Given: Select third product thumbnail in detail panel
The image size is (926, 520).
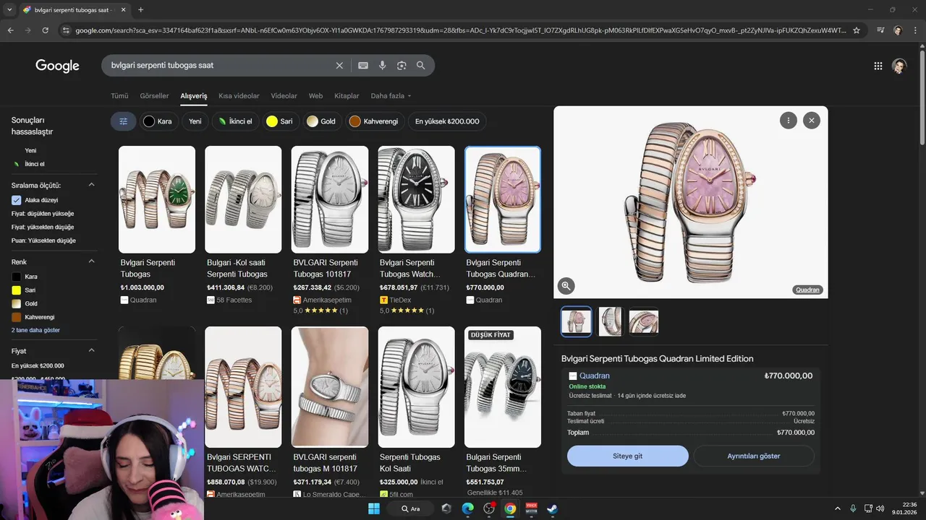Looking at the screenshot, I should tap(644, 321).
